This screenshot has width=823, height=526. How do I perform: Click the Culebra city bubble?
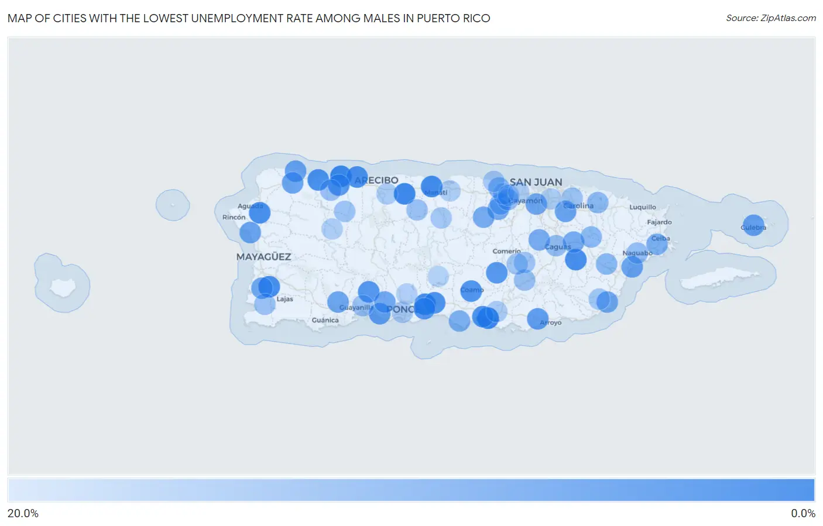[x=753, y=225]
